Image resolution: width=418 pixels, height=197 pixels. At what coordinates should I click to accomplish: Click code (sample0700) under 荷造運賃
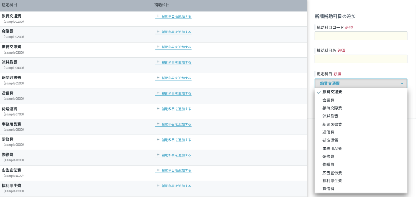point(14,114)
